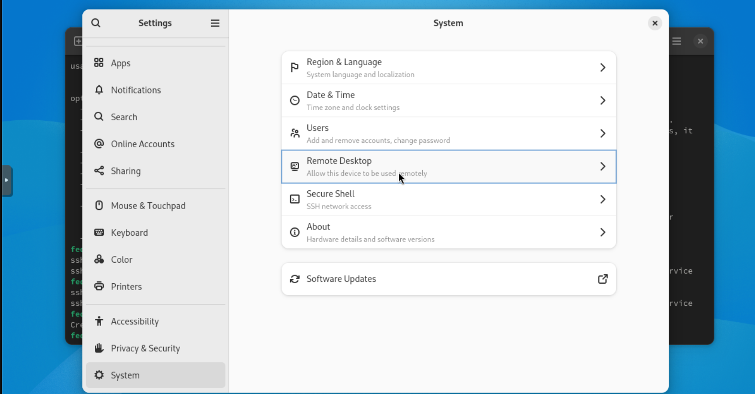Click the Accessibility figure icon

99,321
